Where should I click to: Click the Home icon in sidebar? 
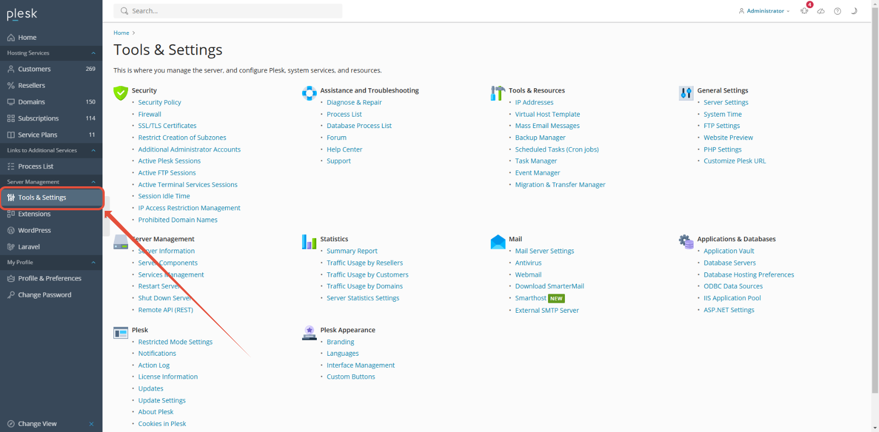[11, 38]
